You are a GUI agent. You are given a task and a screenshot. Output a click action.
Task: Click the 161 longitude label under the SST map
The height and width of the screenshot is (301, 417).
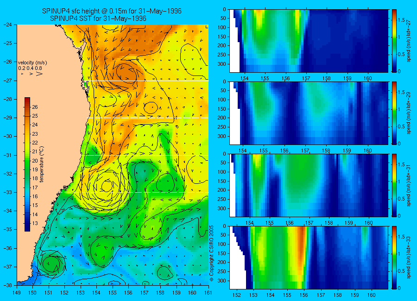pos(208,293)
